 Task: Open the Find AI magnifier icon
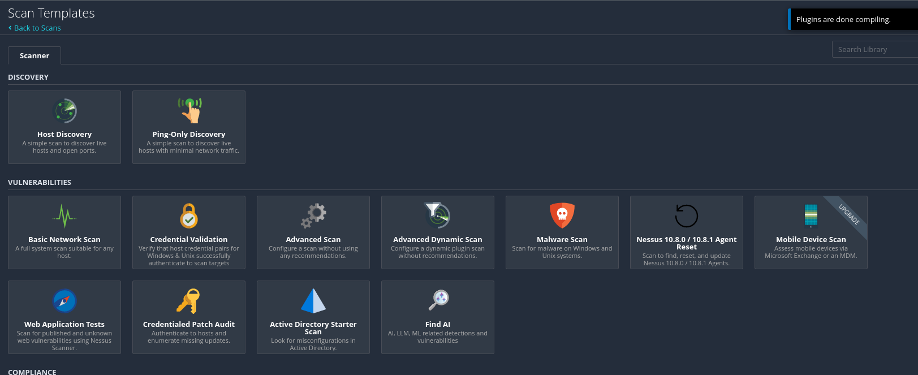pos(438,300)
